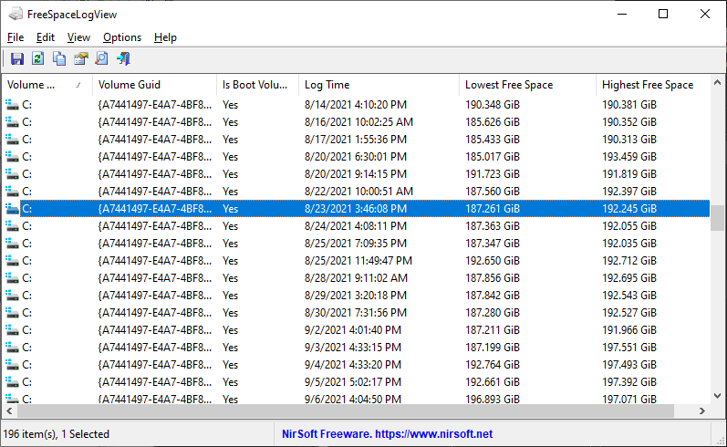The height and width of the screenshot is (447, 727).
Task: Select the row logged 8/28/2021 9:11:02 AM
Action: (356, 278)
